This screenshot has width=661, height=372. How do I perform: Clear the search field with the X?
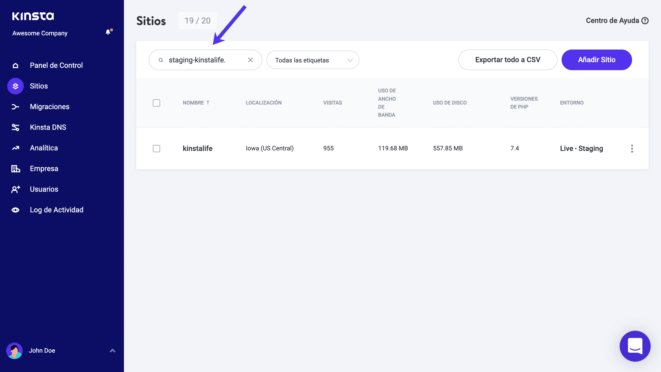(x=250, y=60)
